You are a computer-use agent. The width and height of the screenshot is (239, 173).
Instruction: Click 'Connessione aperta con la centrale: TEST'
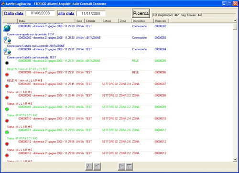click(31, 34)
